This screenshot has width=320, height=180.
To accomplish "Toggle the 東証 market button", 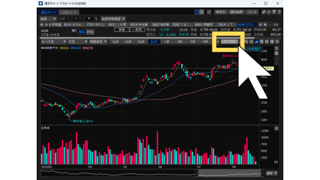I will point(82,32).
